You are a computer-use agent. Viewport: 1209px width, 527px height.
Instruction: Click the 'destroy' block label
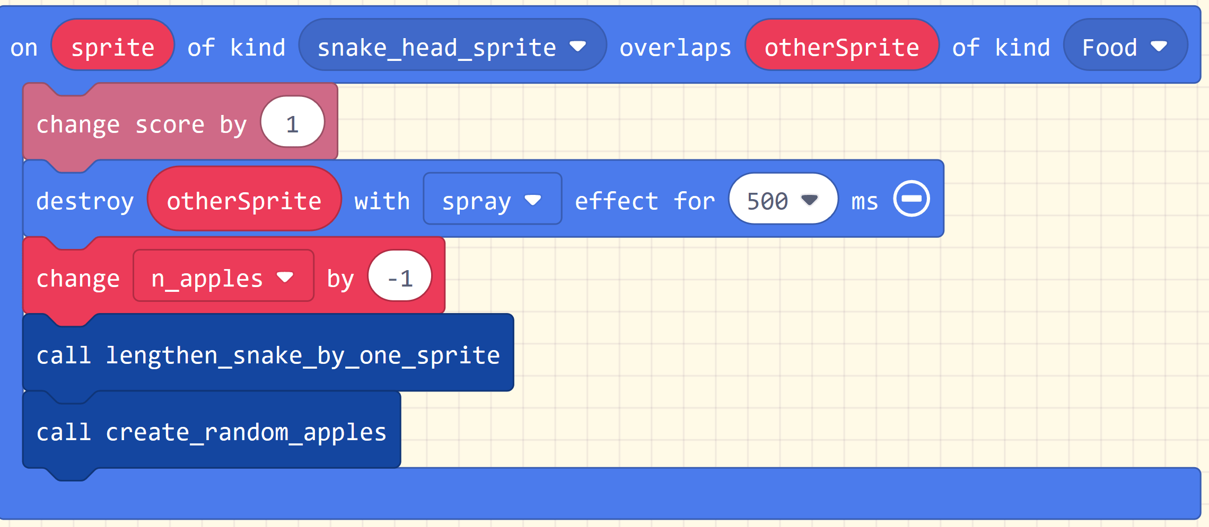pyautogui.click(x=85, y=202)
